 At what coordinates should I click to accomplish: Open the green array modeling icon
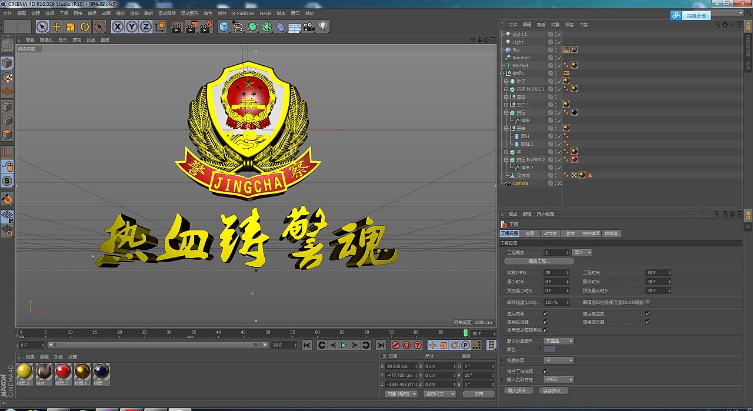[x=266, y=26]
